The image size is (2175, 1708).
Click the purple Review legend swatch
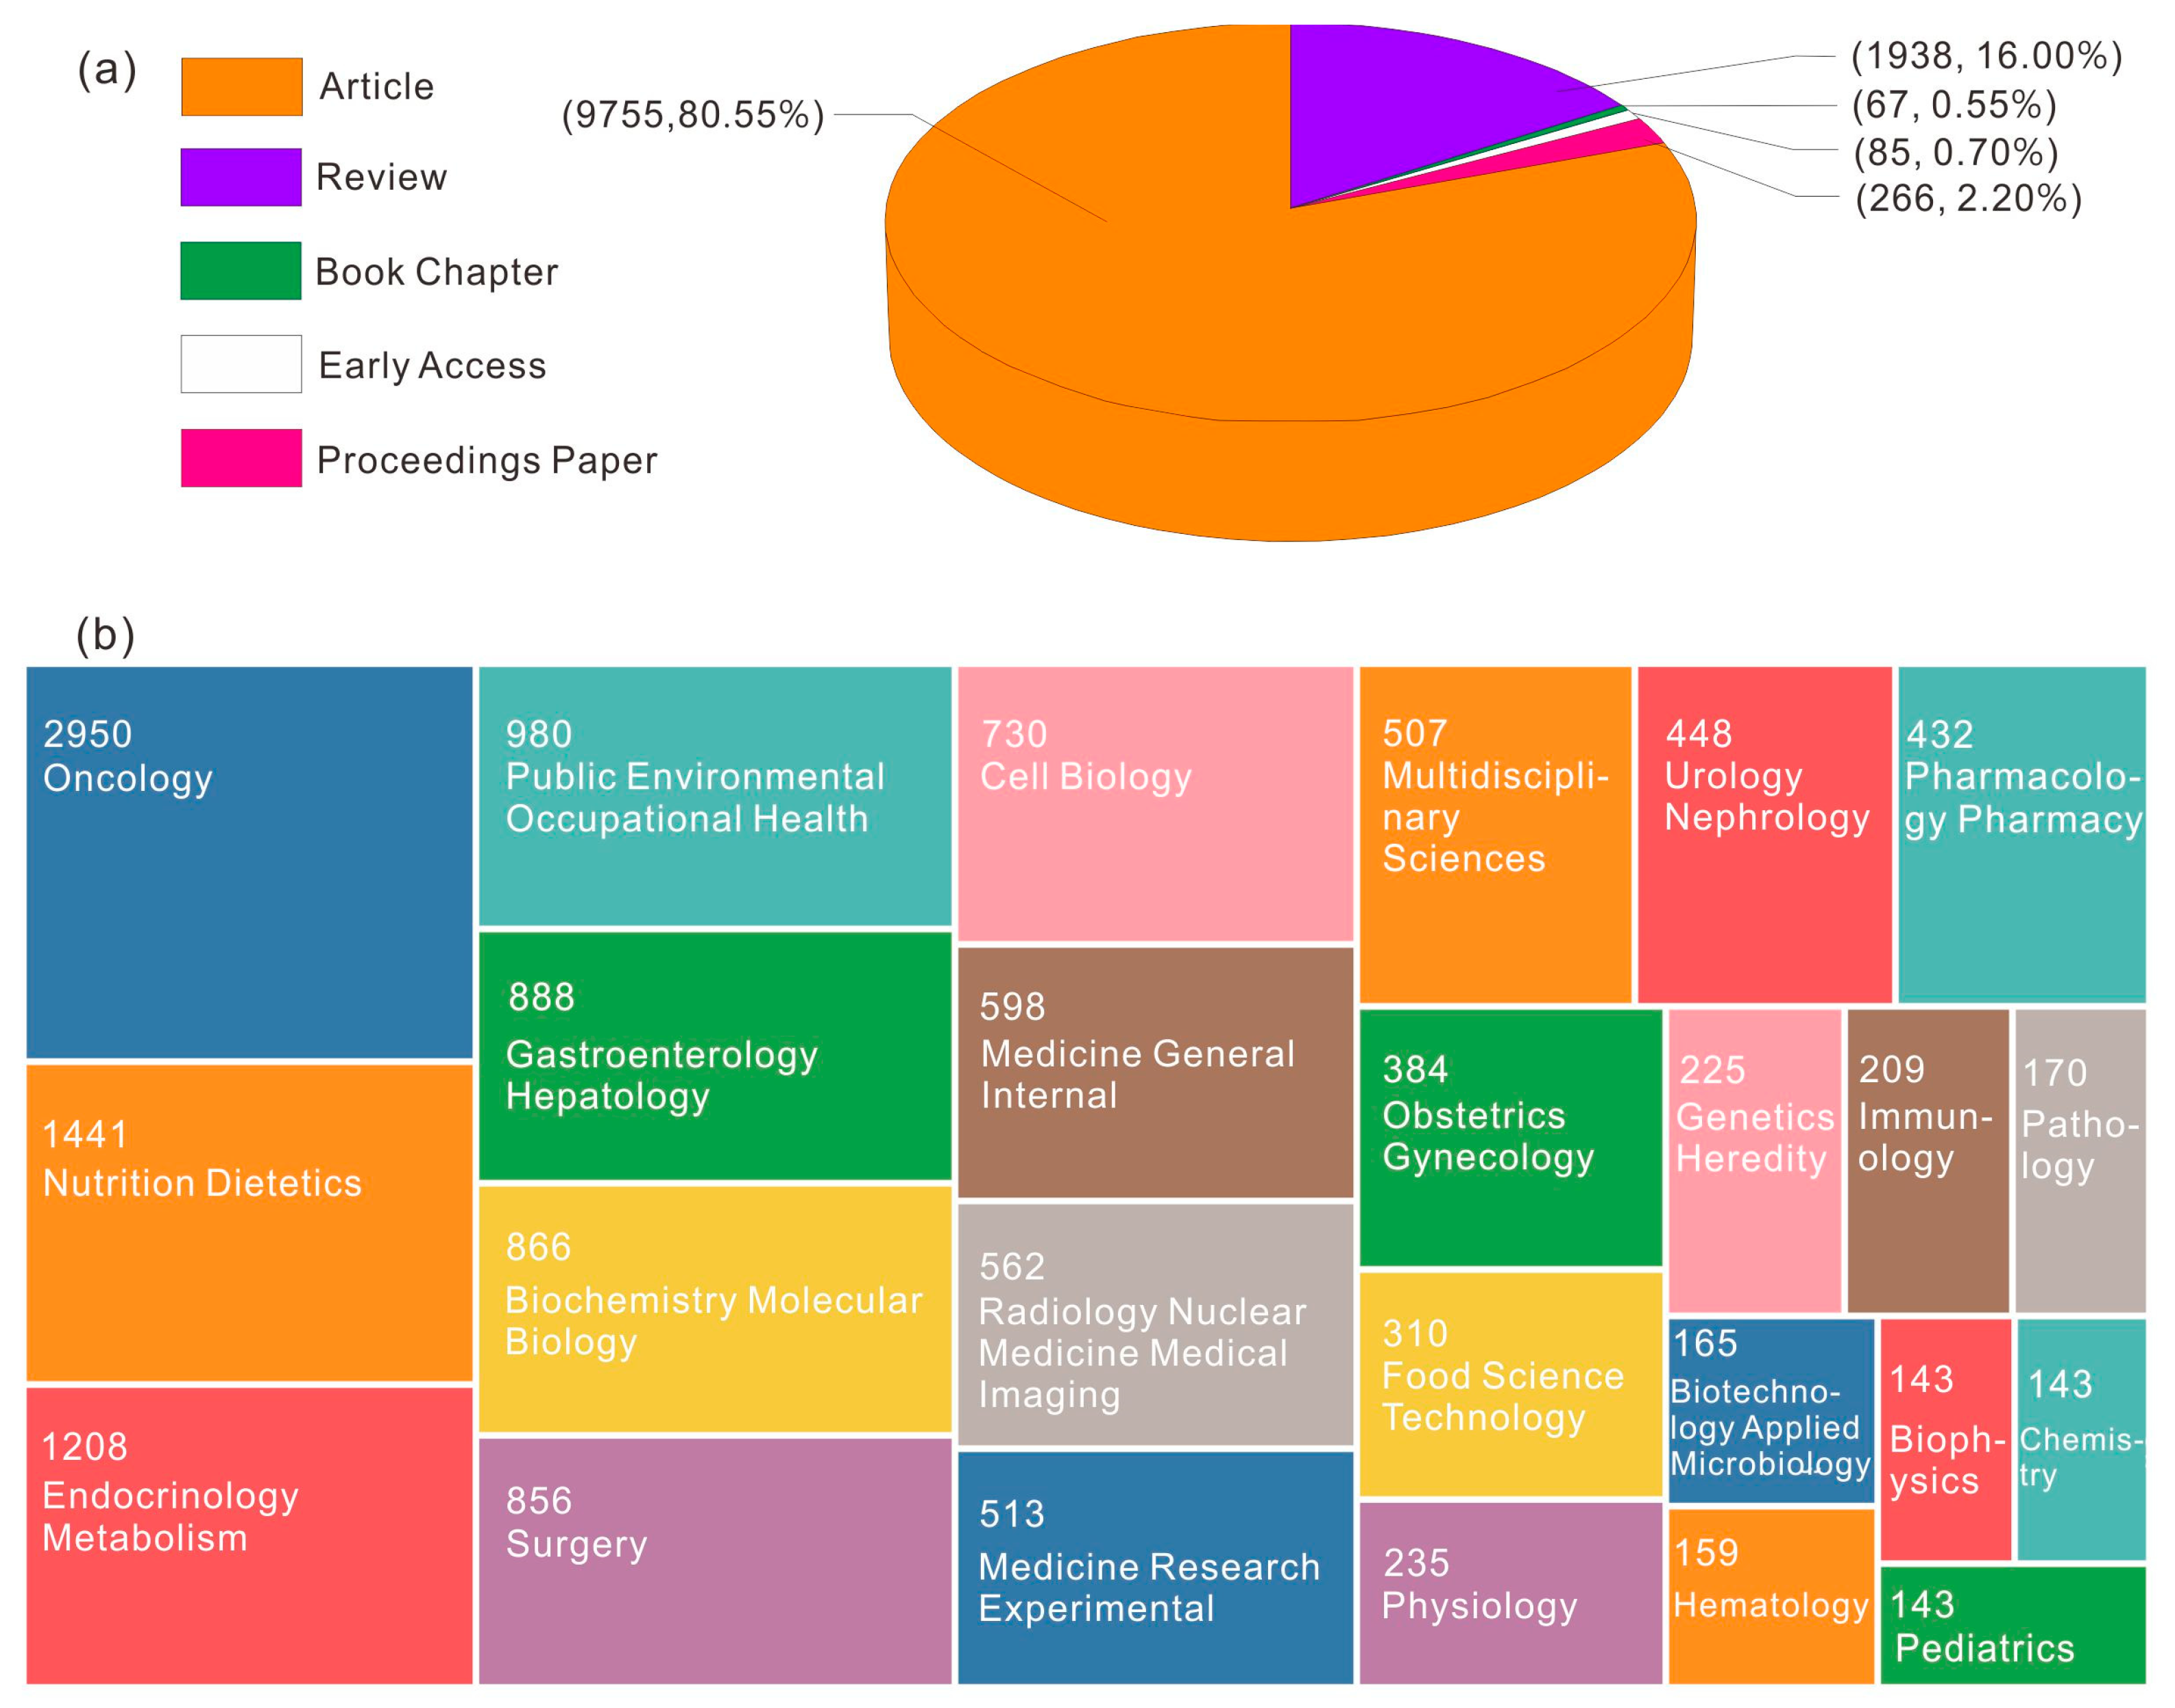(241, 177)
